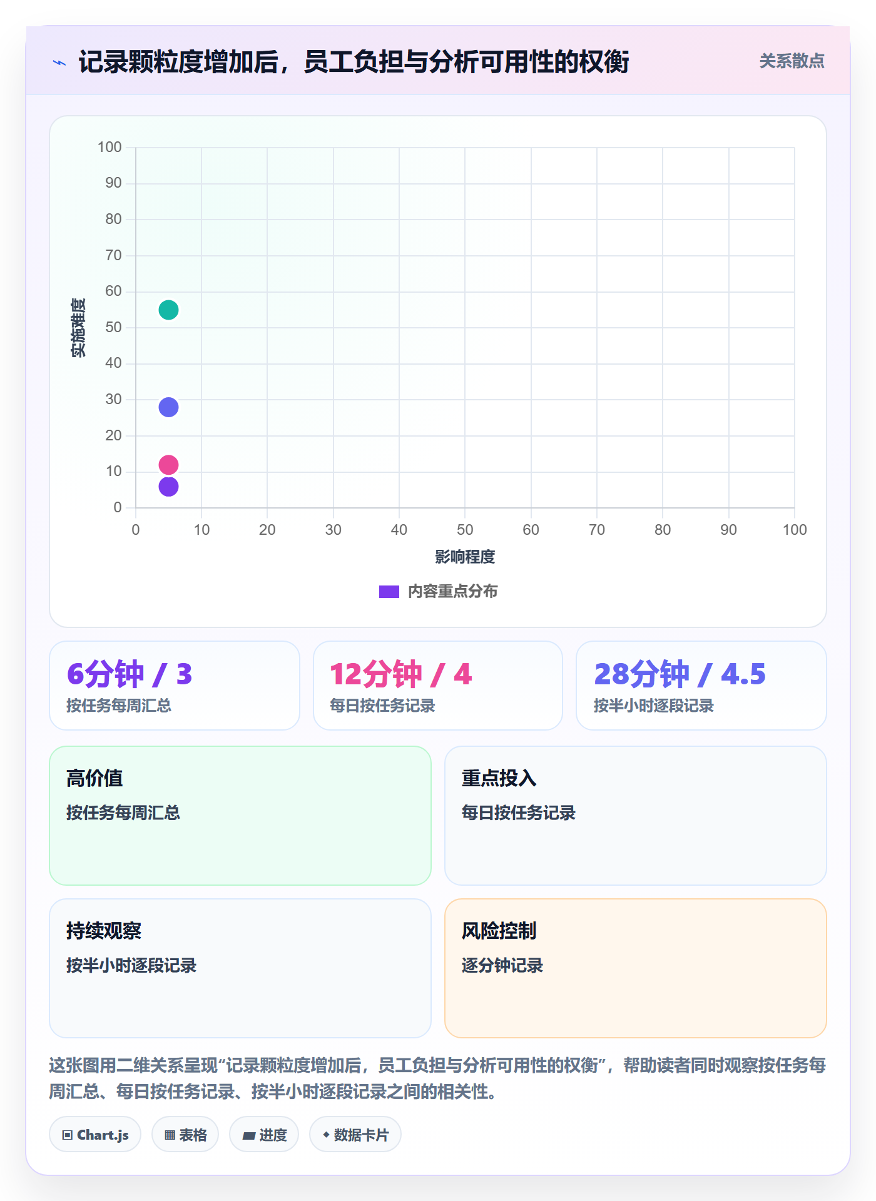The width and height of the screenshot is (876, 1201).
Task: Select the 6分钟 / 3 stat value
Action: coord(130,674)
